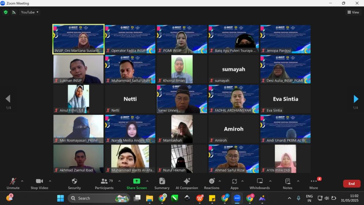Open the Reactions picker
Viewport: 364px width, 205px height.
[212, 183]
